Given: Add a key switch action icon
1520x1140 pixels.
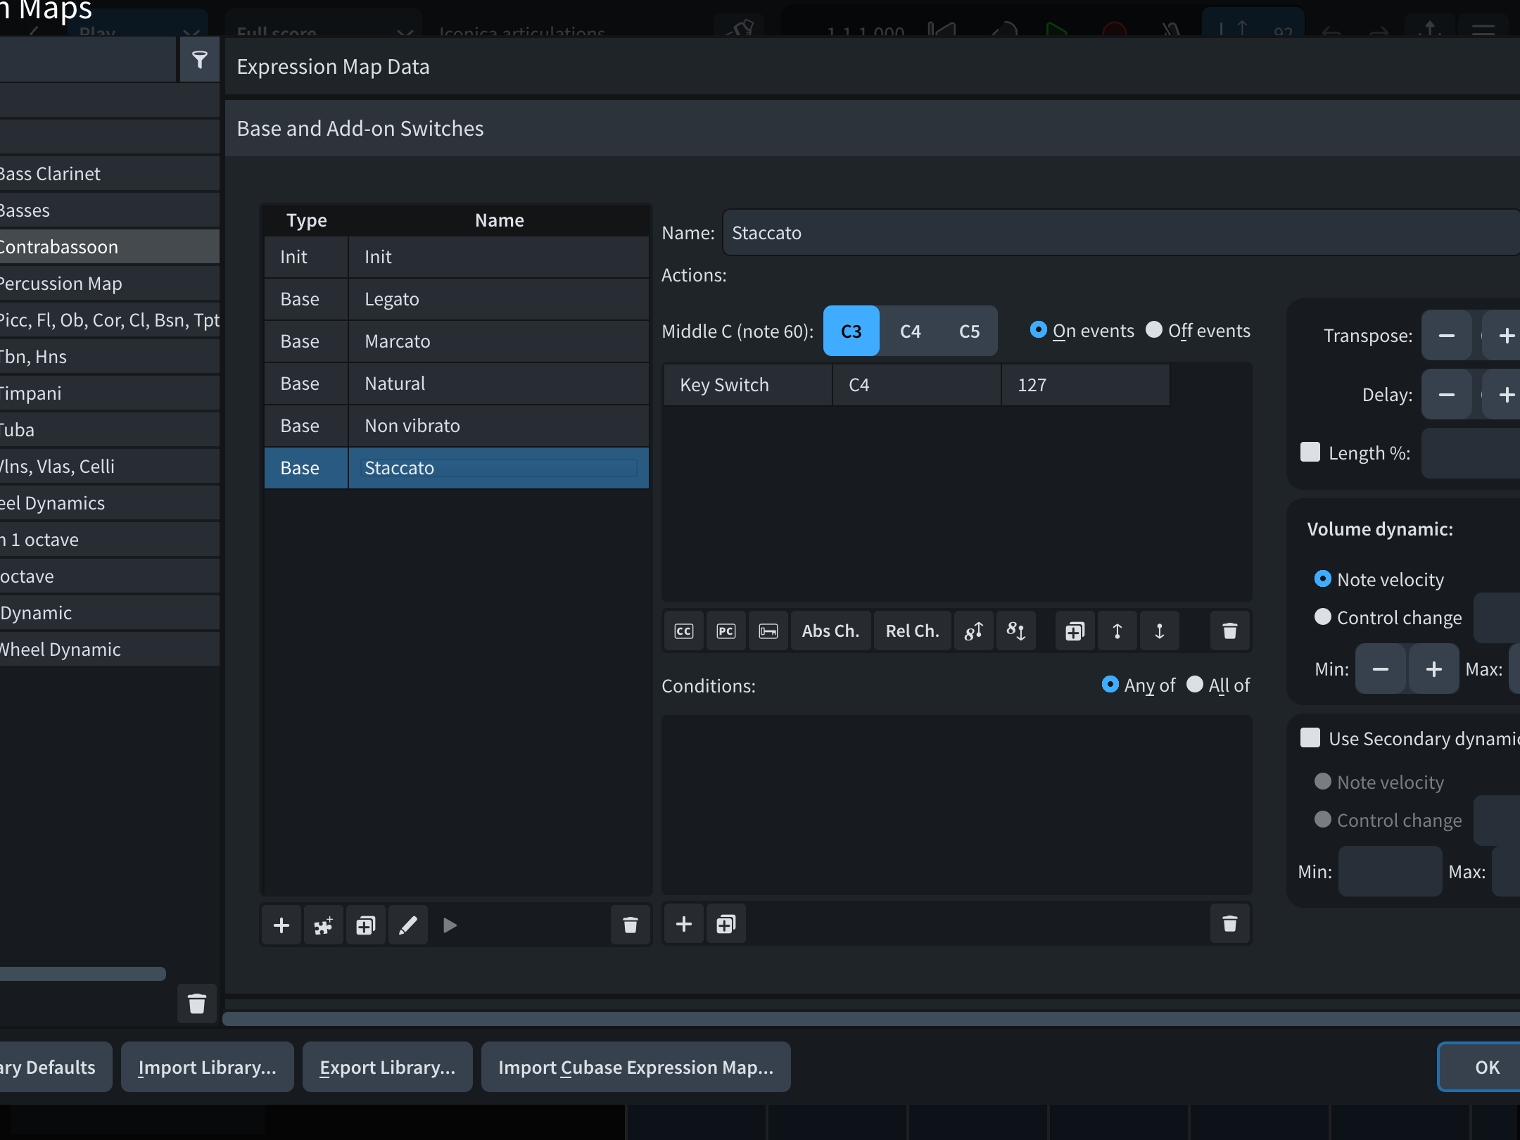Looking at the screenshot, I should pos(768,631).
